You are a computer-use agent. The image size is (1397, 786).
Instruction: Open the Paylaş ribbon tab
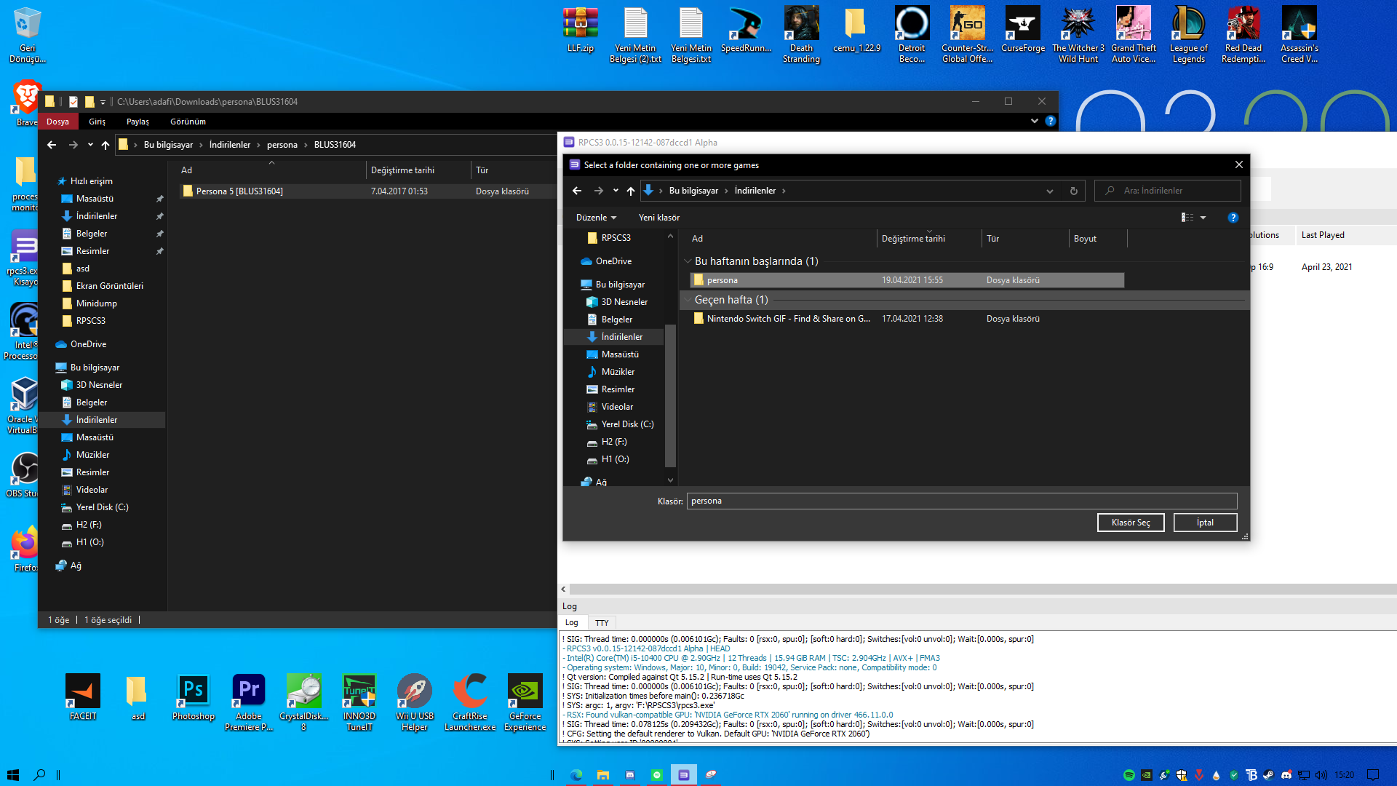pyautogui.click(x=138, y=122)
